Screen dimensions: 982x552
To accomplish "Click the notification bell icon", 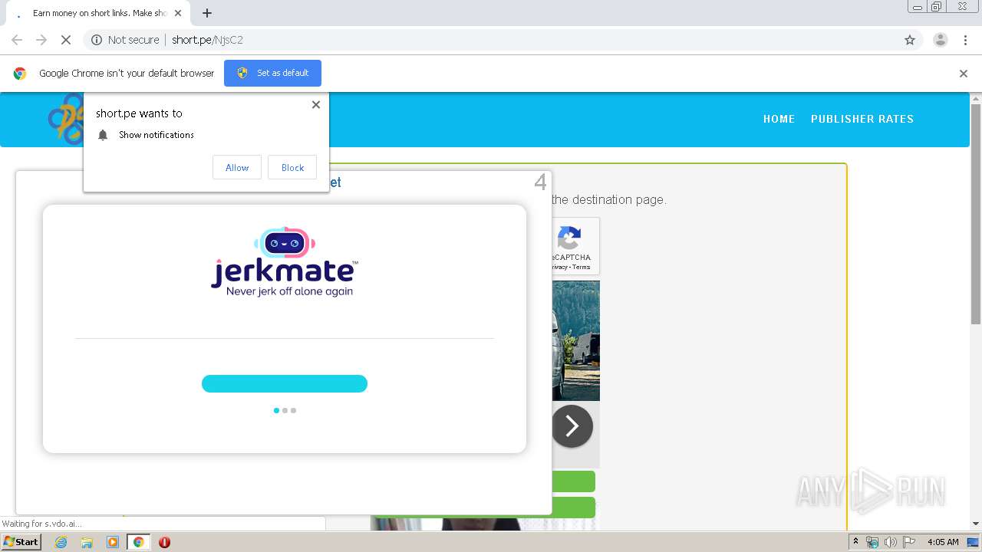I will 103,135.
